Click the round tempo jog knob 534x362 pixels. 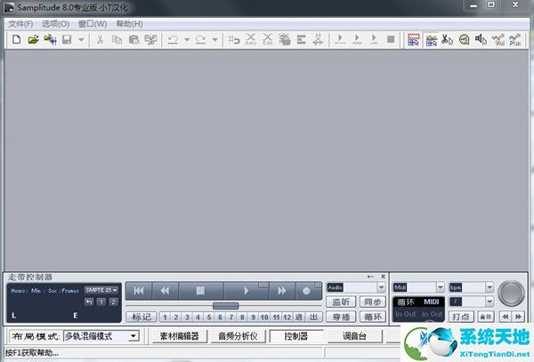(511, 294)
